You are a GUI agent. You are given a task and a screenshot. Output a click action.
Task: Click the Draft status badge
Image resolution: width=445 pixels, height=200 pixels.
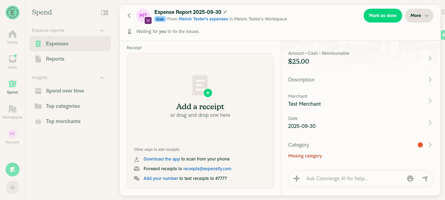[x=160, y=19]
